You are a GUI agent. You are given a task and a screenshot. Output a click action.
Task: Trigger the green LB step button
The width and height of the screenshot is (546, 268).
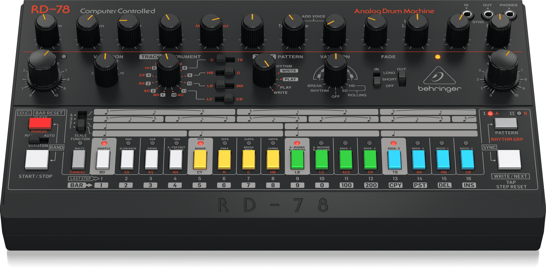click(297, 160)
